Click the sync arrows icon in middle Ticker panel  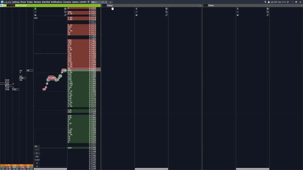(166, 12)
